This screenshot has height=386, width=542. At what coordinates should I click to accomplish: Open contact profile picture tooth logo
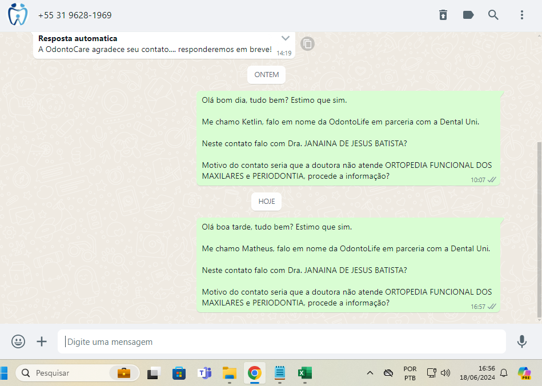(18, 14)
